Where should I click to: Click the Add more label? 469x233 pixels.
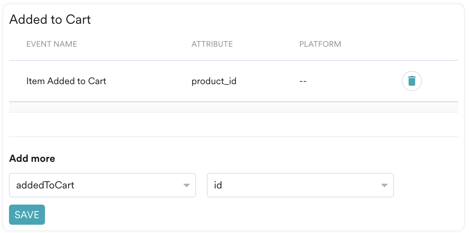[32, 159]
